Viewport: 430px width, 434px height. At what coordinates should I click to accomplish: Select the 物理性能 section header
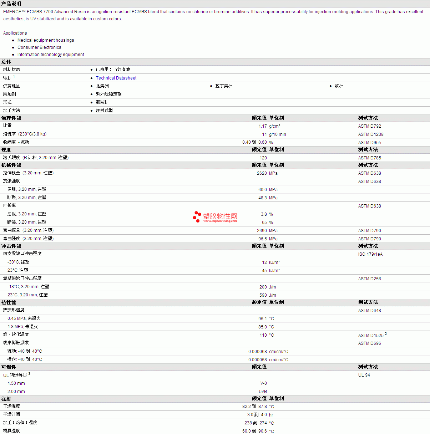[x=11, y=118]
